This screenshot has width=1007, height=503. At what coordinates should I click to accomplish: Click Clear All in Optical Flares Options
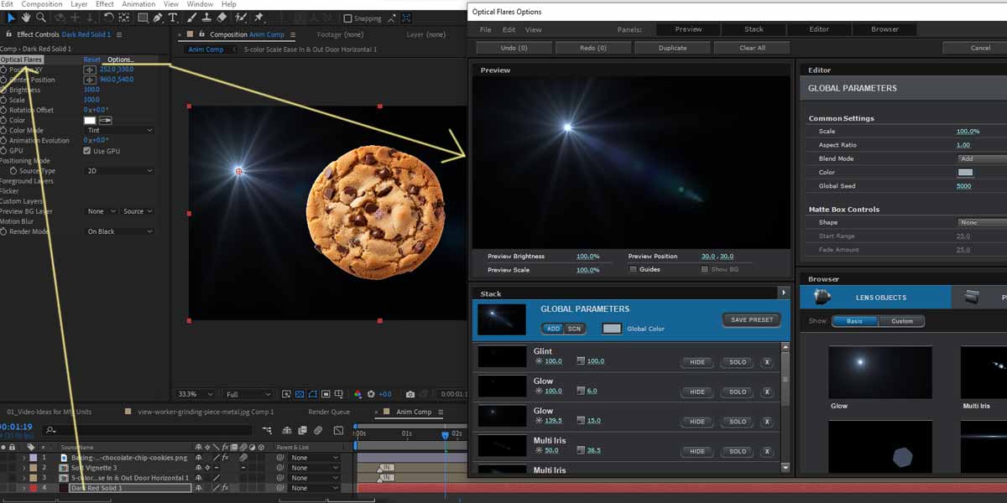(751, 47)
